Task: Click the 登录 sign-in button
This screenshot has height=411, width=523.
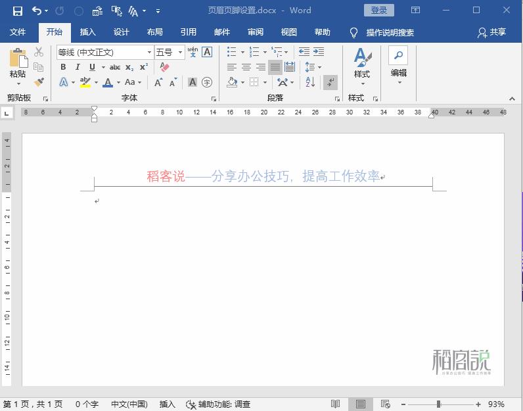Action: 379,11
